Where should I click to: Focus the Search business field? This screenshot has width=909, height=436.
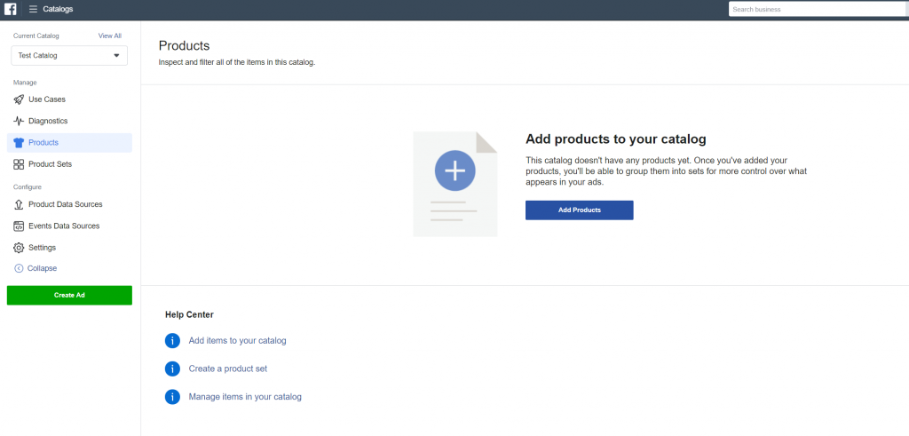pos(818,9)
